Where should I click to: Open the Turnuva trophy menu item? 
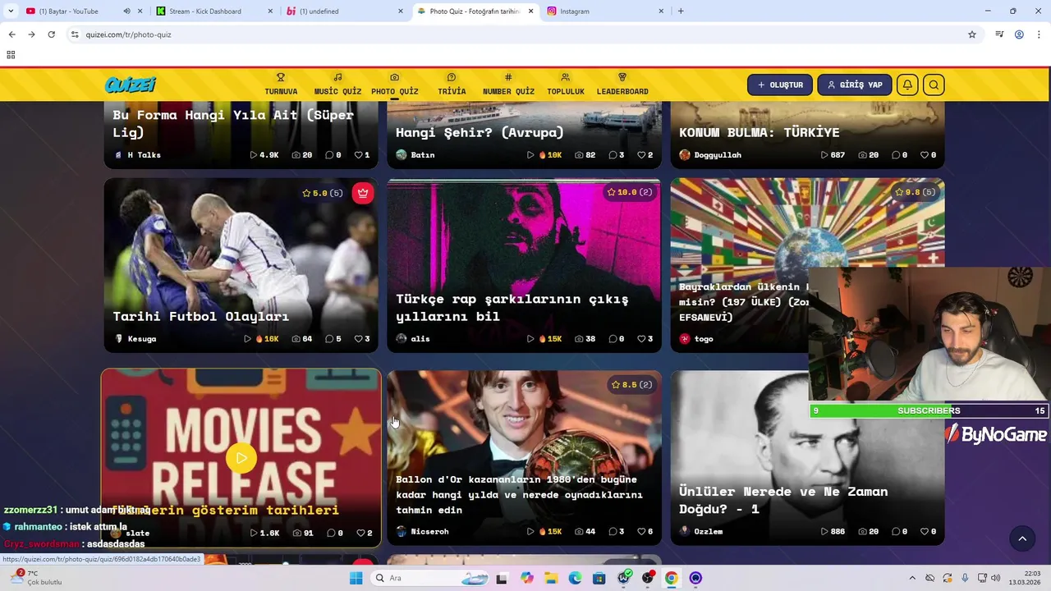281,85
